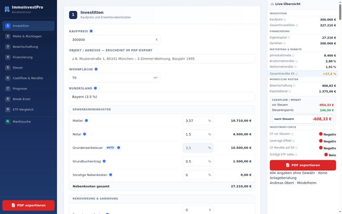342x214 pixels.
Task: Click PDF exportieren button in sidebar
Action: (x=28, y=205)
